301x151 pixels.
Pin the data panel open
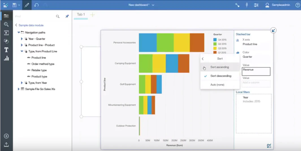coord(67,16)
